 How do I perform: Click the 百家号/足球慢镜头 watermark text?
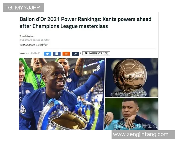click(135, 126)
